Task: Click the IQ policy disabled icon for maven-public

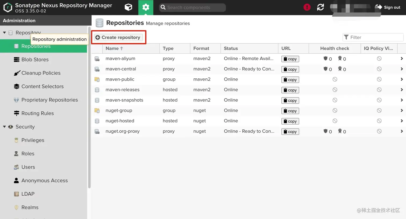Action: (x=379, y=79)
